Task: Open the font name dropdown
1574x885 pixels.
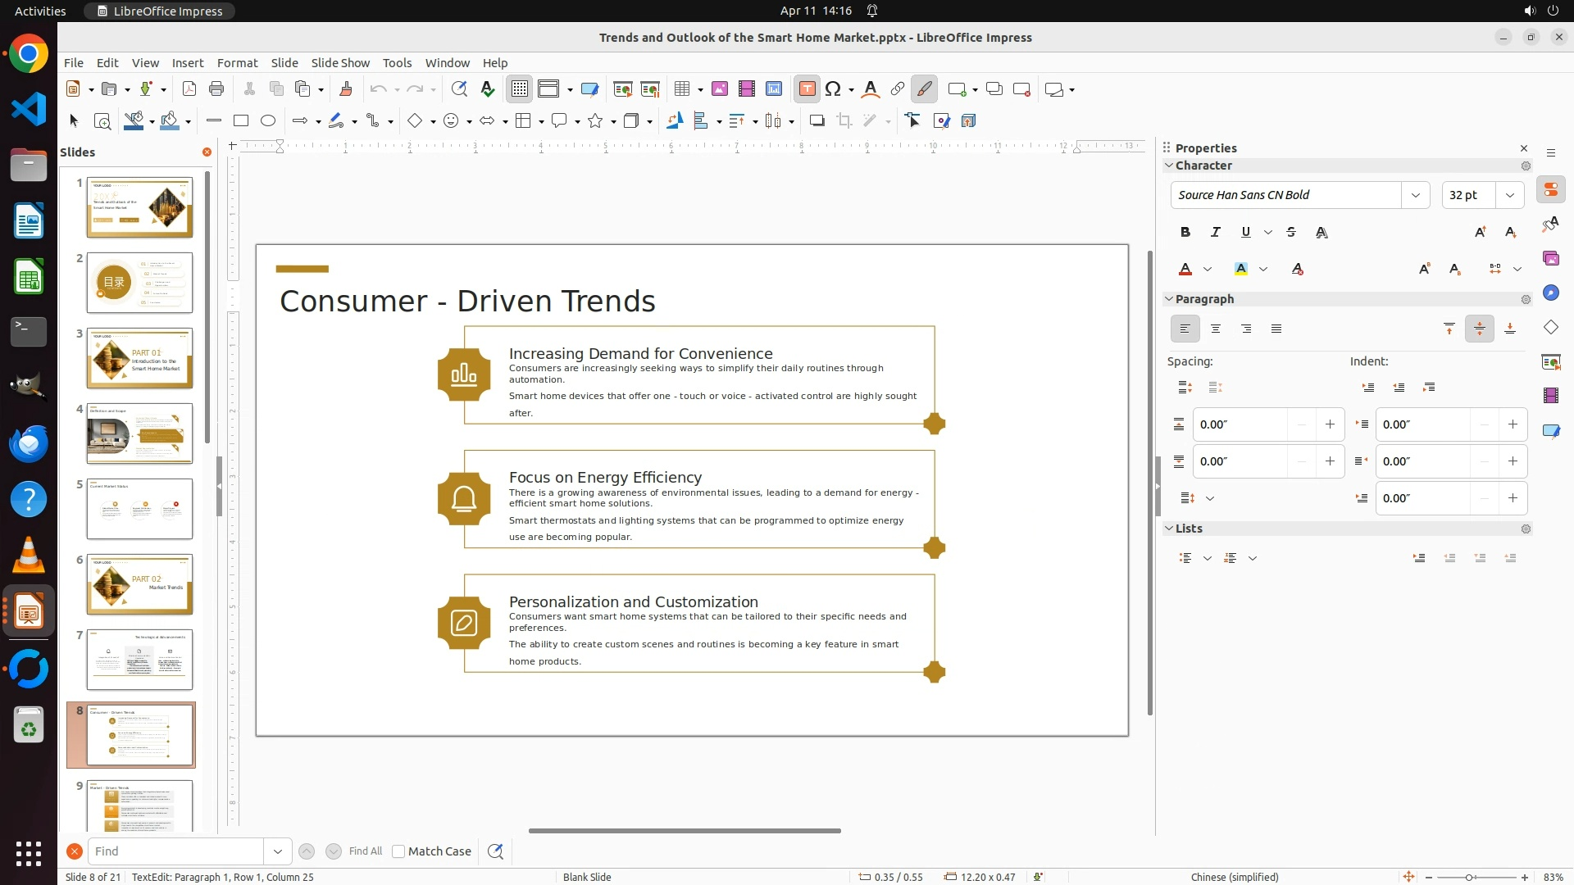Action: [x=1415, y=195]
